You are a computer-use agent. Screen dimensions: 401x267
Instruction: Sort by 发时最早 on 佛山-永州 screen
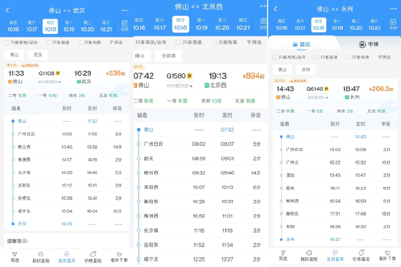pyautogui.click(x=335, y=256)
